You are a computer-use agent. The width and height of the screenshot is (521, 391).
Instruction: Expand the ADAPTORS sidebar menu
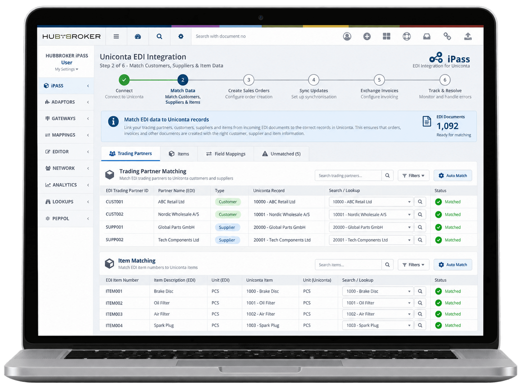[66, 102]
